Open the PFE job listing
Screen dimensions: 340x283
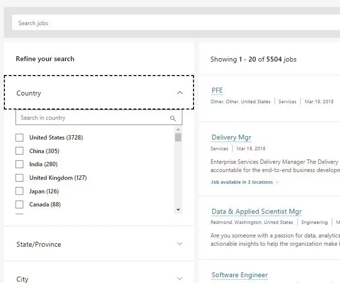[217, 90]
